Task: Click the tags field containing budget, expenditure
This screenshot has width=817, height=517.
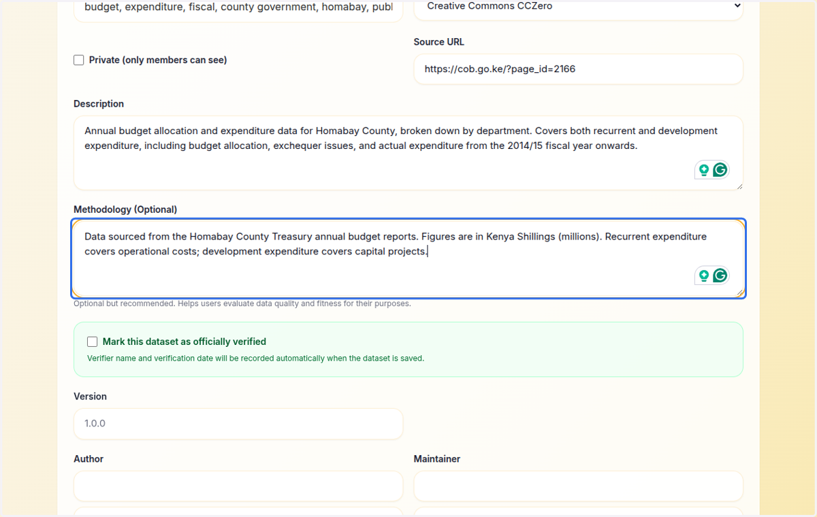Action: click(238, 10)
